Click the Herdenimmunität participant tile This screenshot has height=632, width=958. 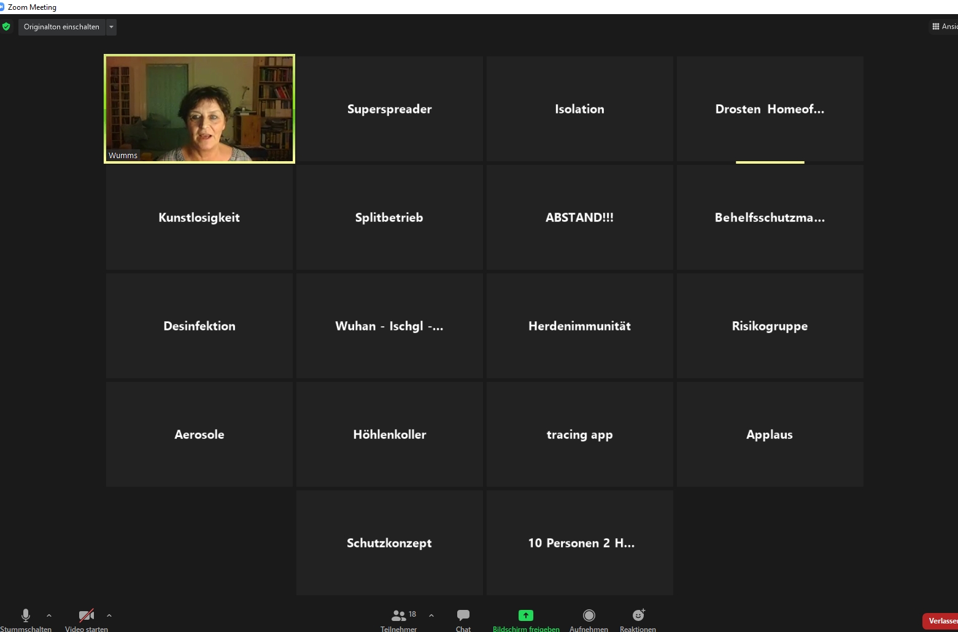(580, 326)
